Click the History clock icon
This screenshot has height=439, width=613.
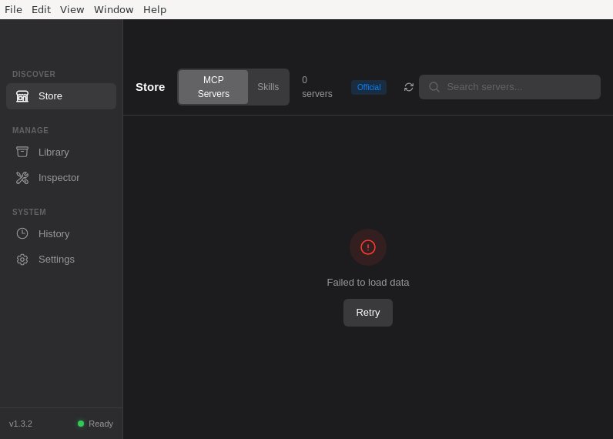pos(22,234)
